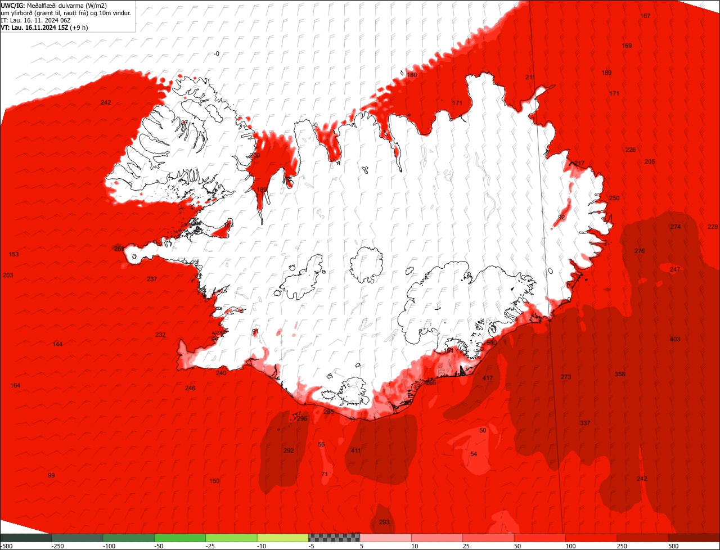Screen dimensions: 720x550
Task: Click the map value 92
Action: pos(561,217)
